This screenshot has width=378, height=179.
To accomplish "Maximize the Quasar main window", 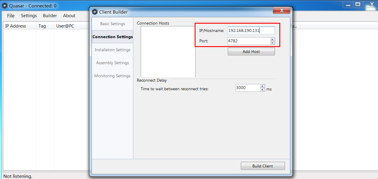I will click(358, 4).
